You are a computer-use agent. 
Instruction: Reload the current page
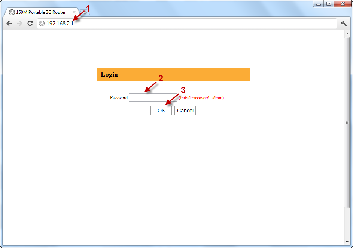[30, 23]
